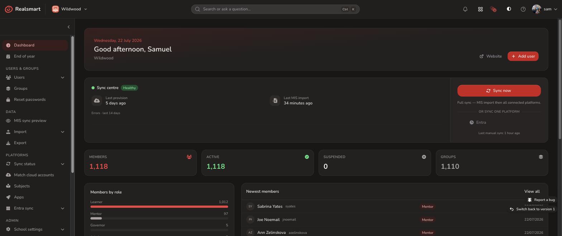The height and width of the screenshot is (236, 562).
Task: Toggle dark/light theme contrast icon
Action: (x=509, y=9)
